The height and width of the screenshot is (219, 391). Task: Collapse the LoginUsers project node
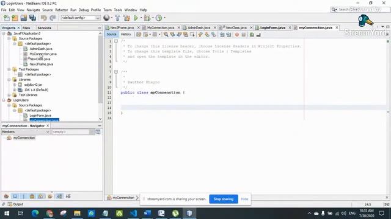pos(4,100)
